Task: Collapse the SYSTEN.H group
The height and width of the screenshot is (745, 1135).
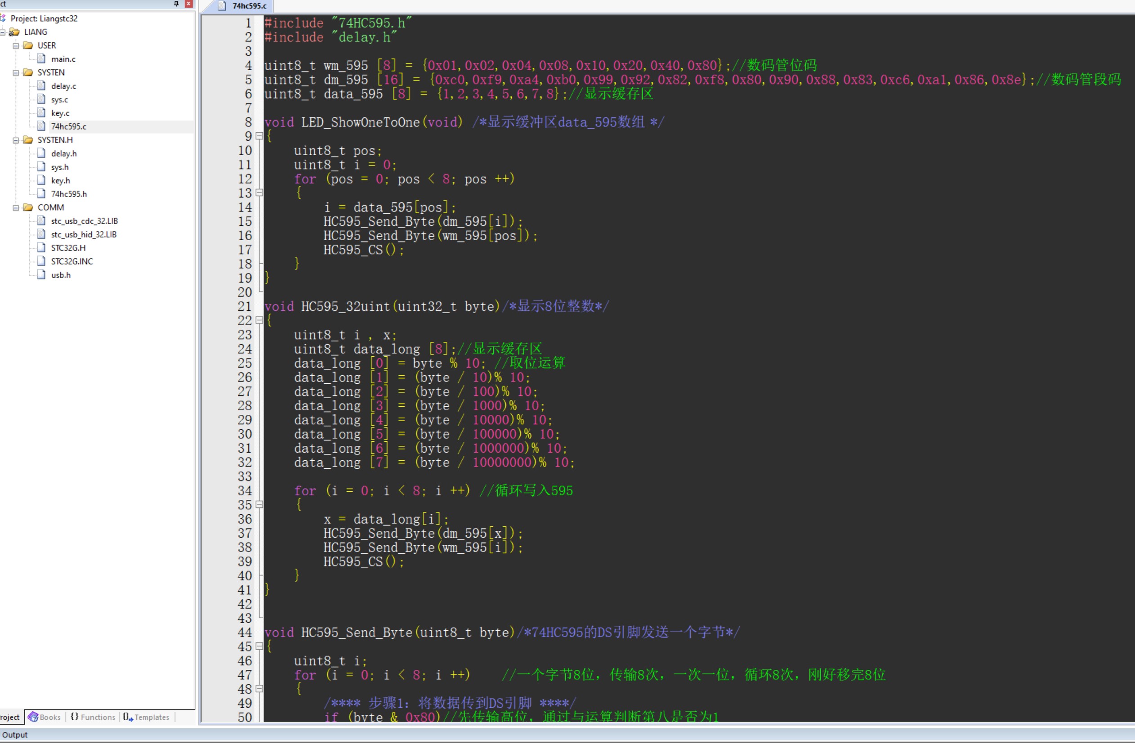Action: (16, 140)
